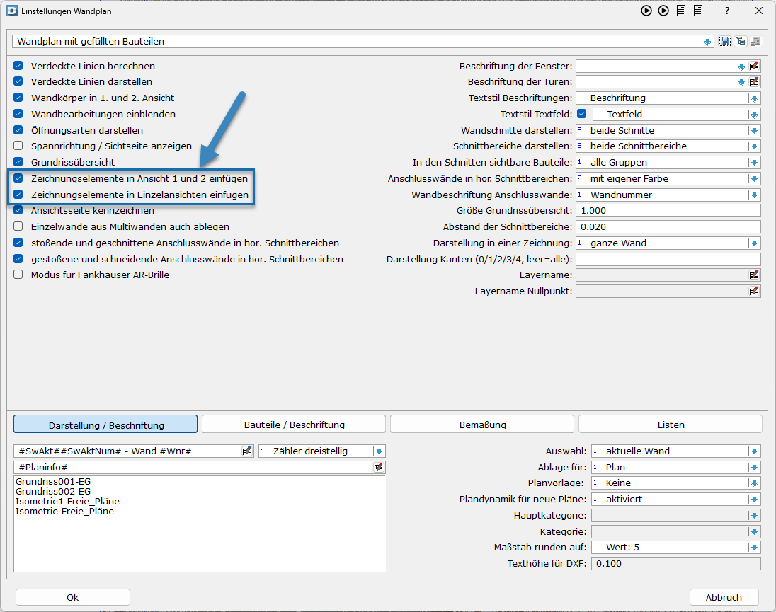This screenshot has width=776, height=612.
Task: Open Wandplan mit gefüllten Bauteilen preset dropdown
Action: (707, 42)
